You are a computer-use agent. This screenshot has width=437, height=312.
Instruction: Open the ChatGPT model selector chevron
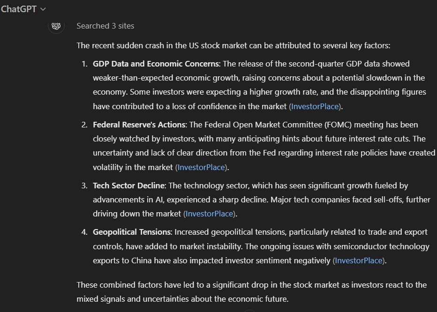(x=43, y=9)
